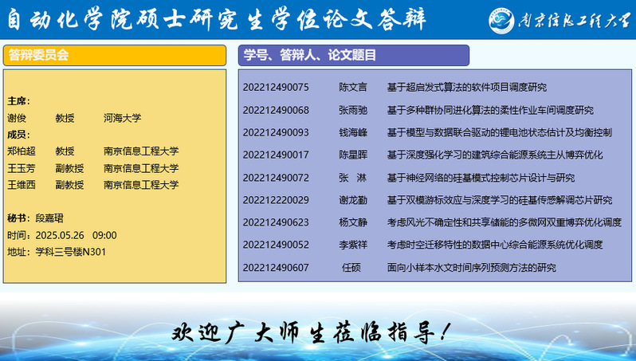
Task: Click thesis title 基于模型与数据联合驱动的锂电池状态估计及均衡控制
Action: tap(499, 132)
